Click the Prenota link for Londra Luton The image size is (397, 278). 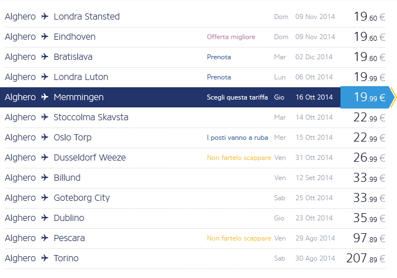219,77
